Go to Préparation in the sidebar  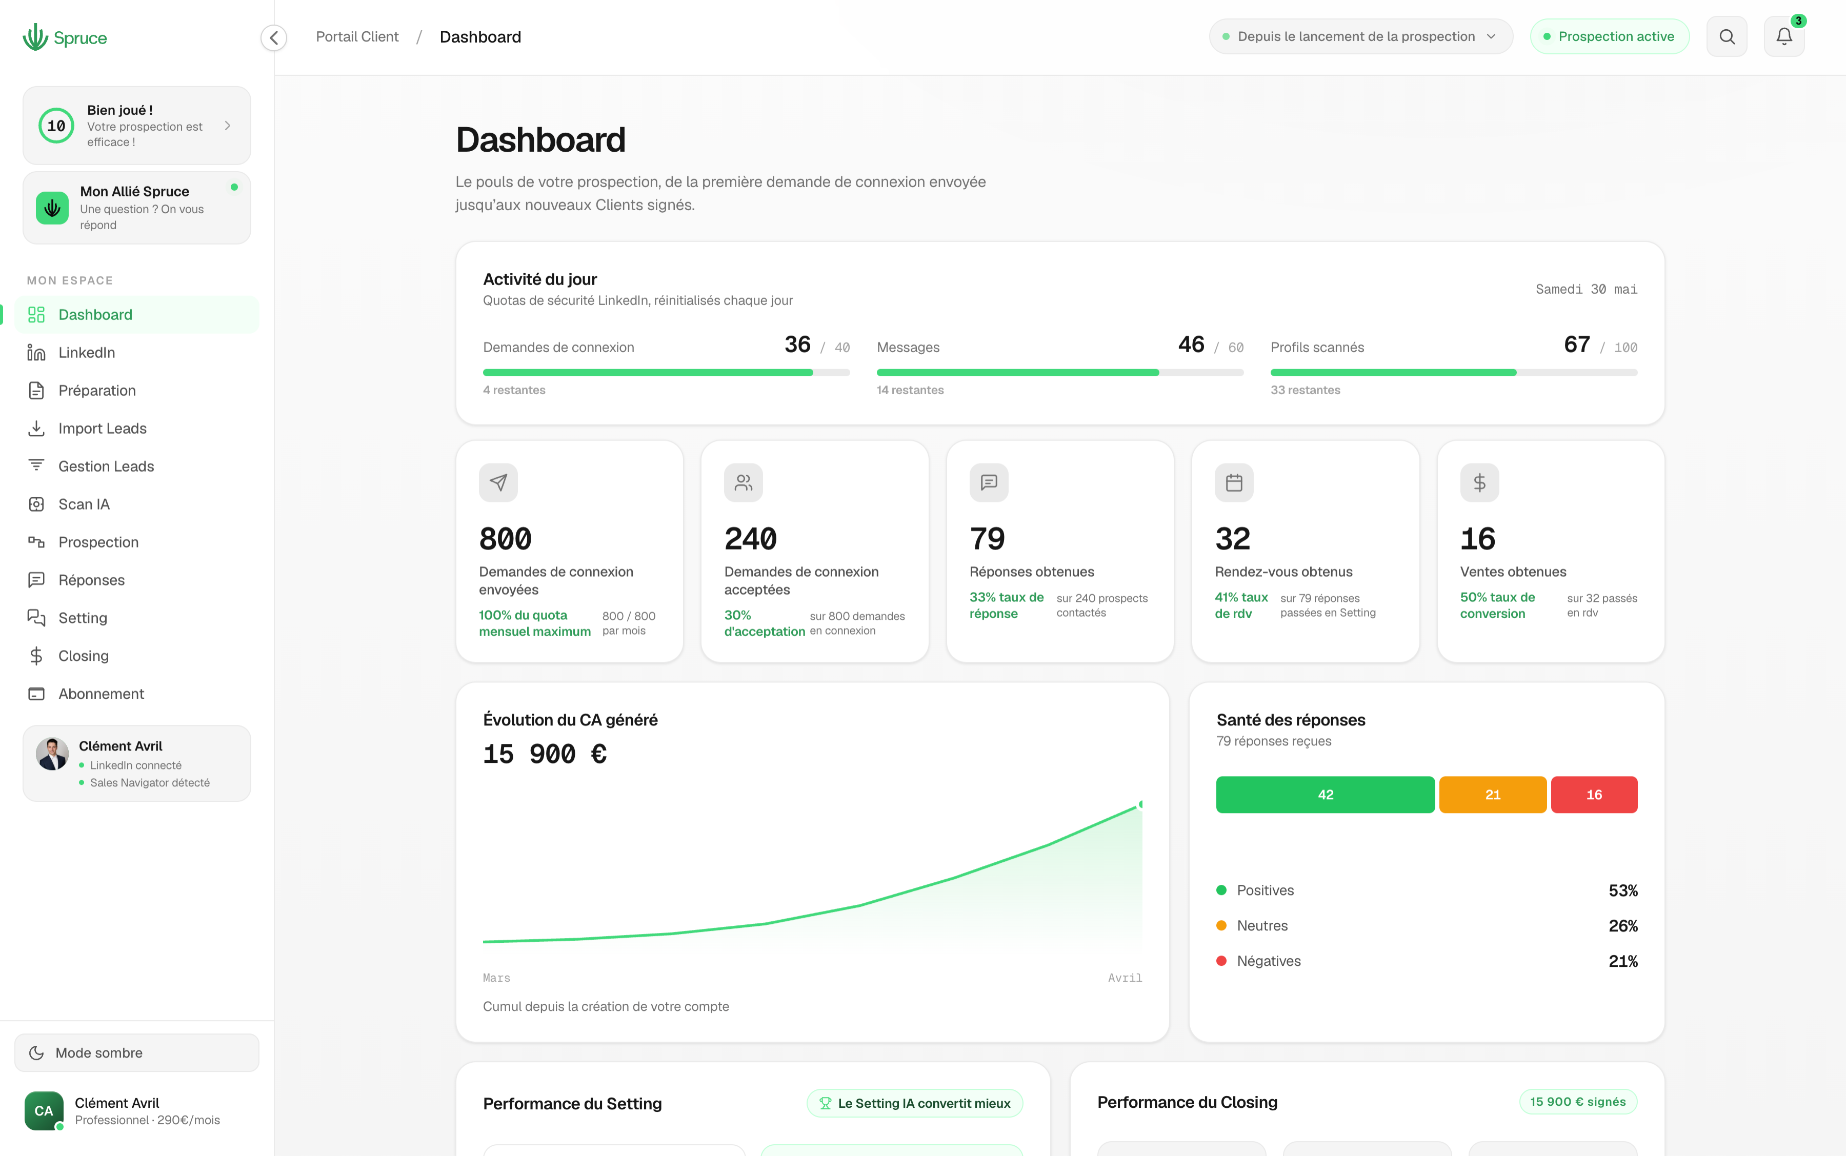pyautogui.click(x=137, y=390)
